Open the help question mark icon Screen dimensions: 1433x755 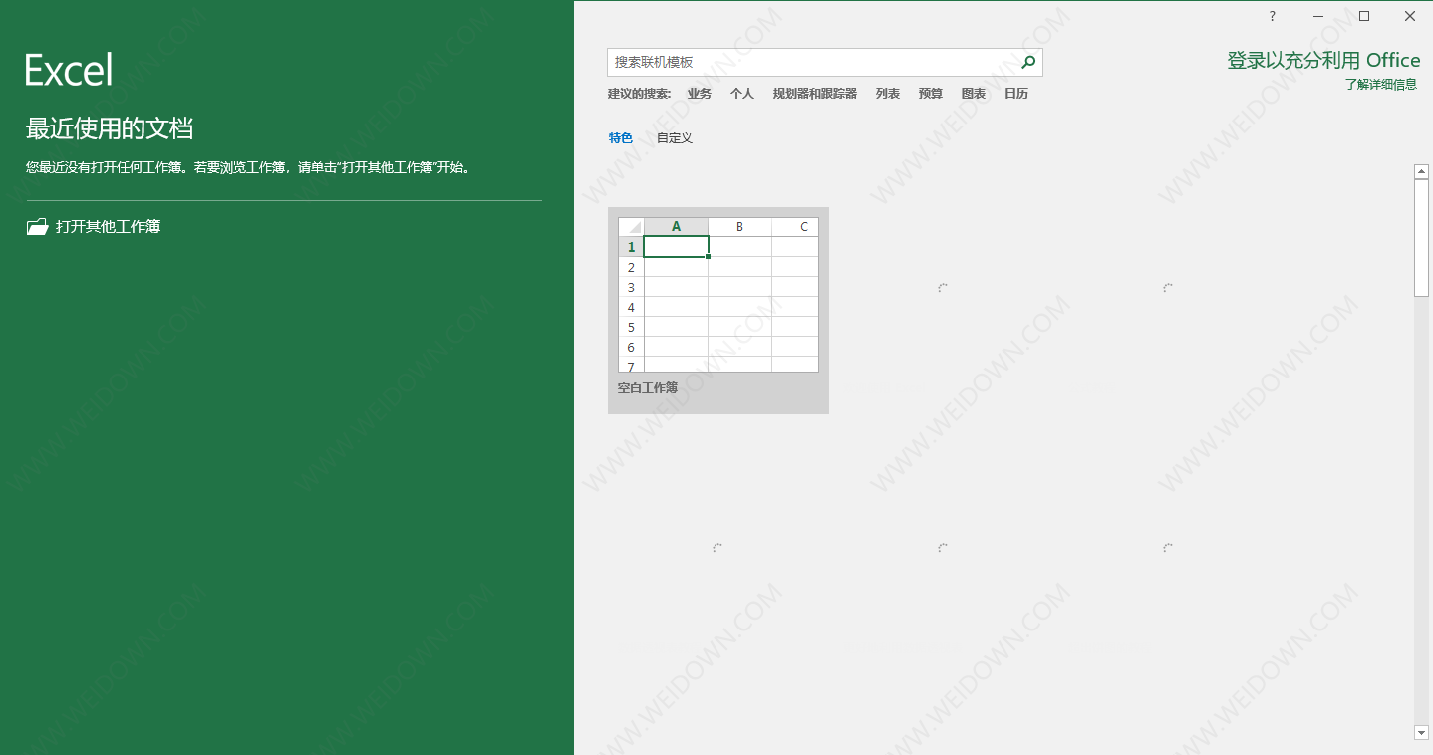coord(1273,16)
